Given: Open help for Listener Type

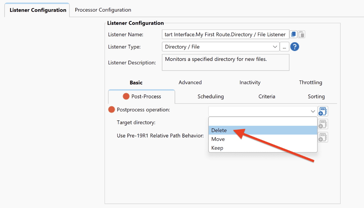Looking at the screenshot, I should 295,47.
